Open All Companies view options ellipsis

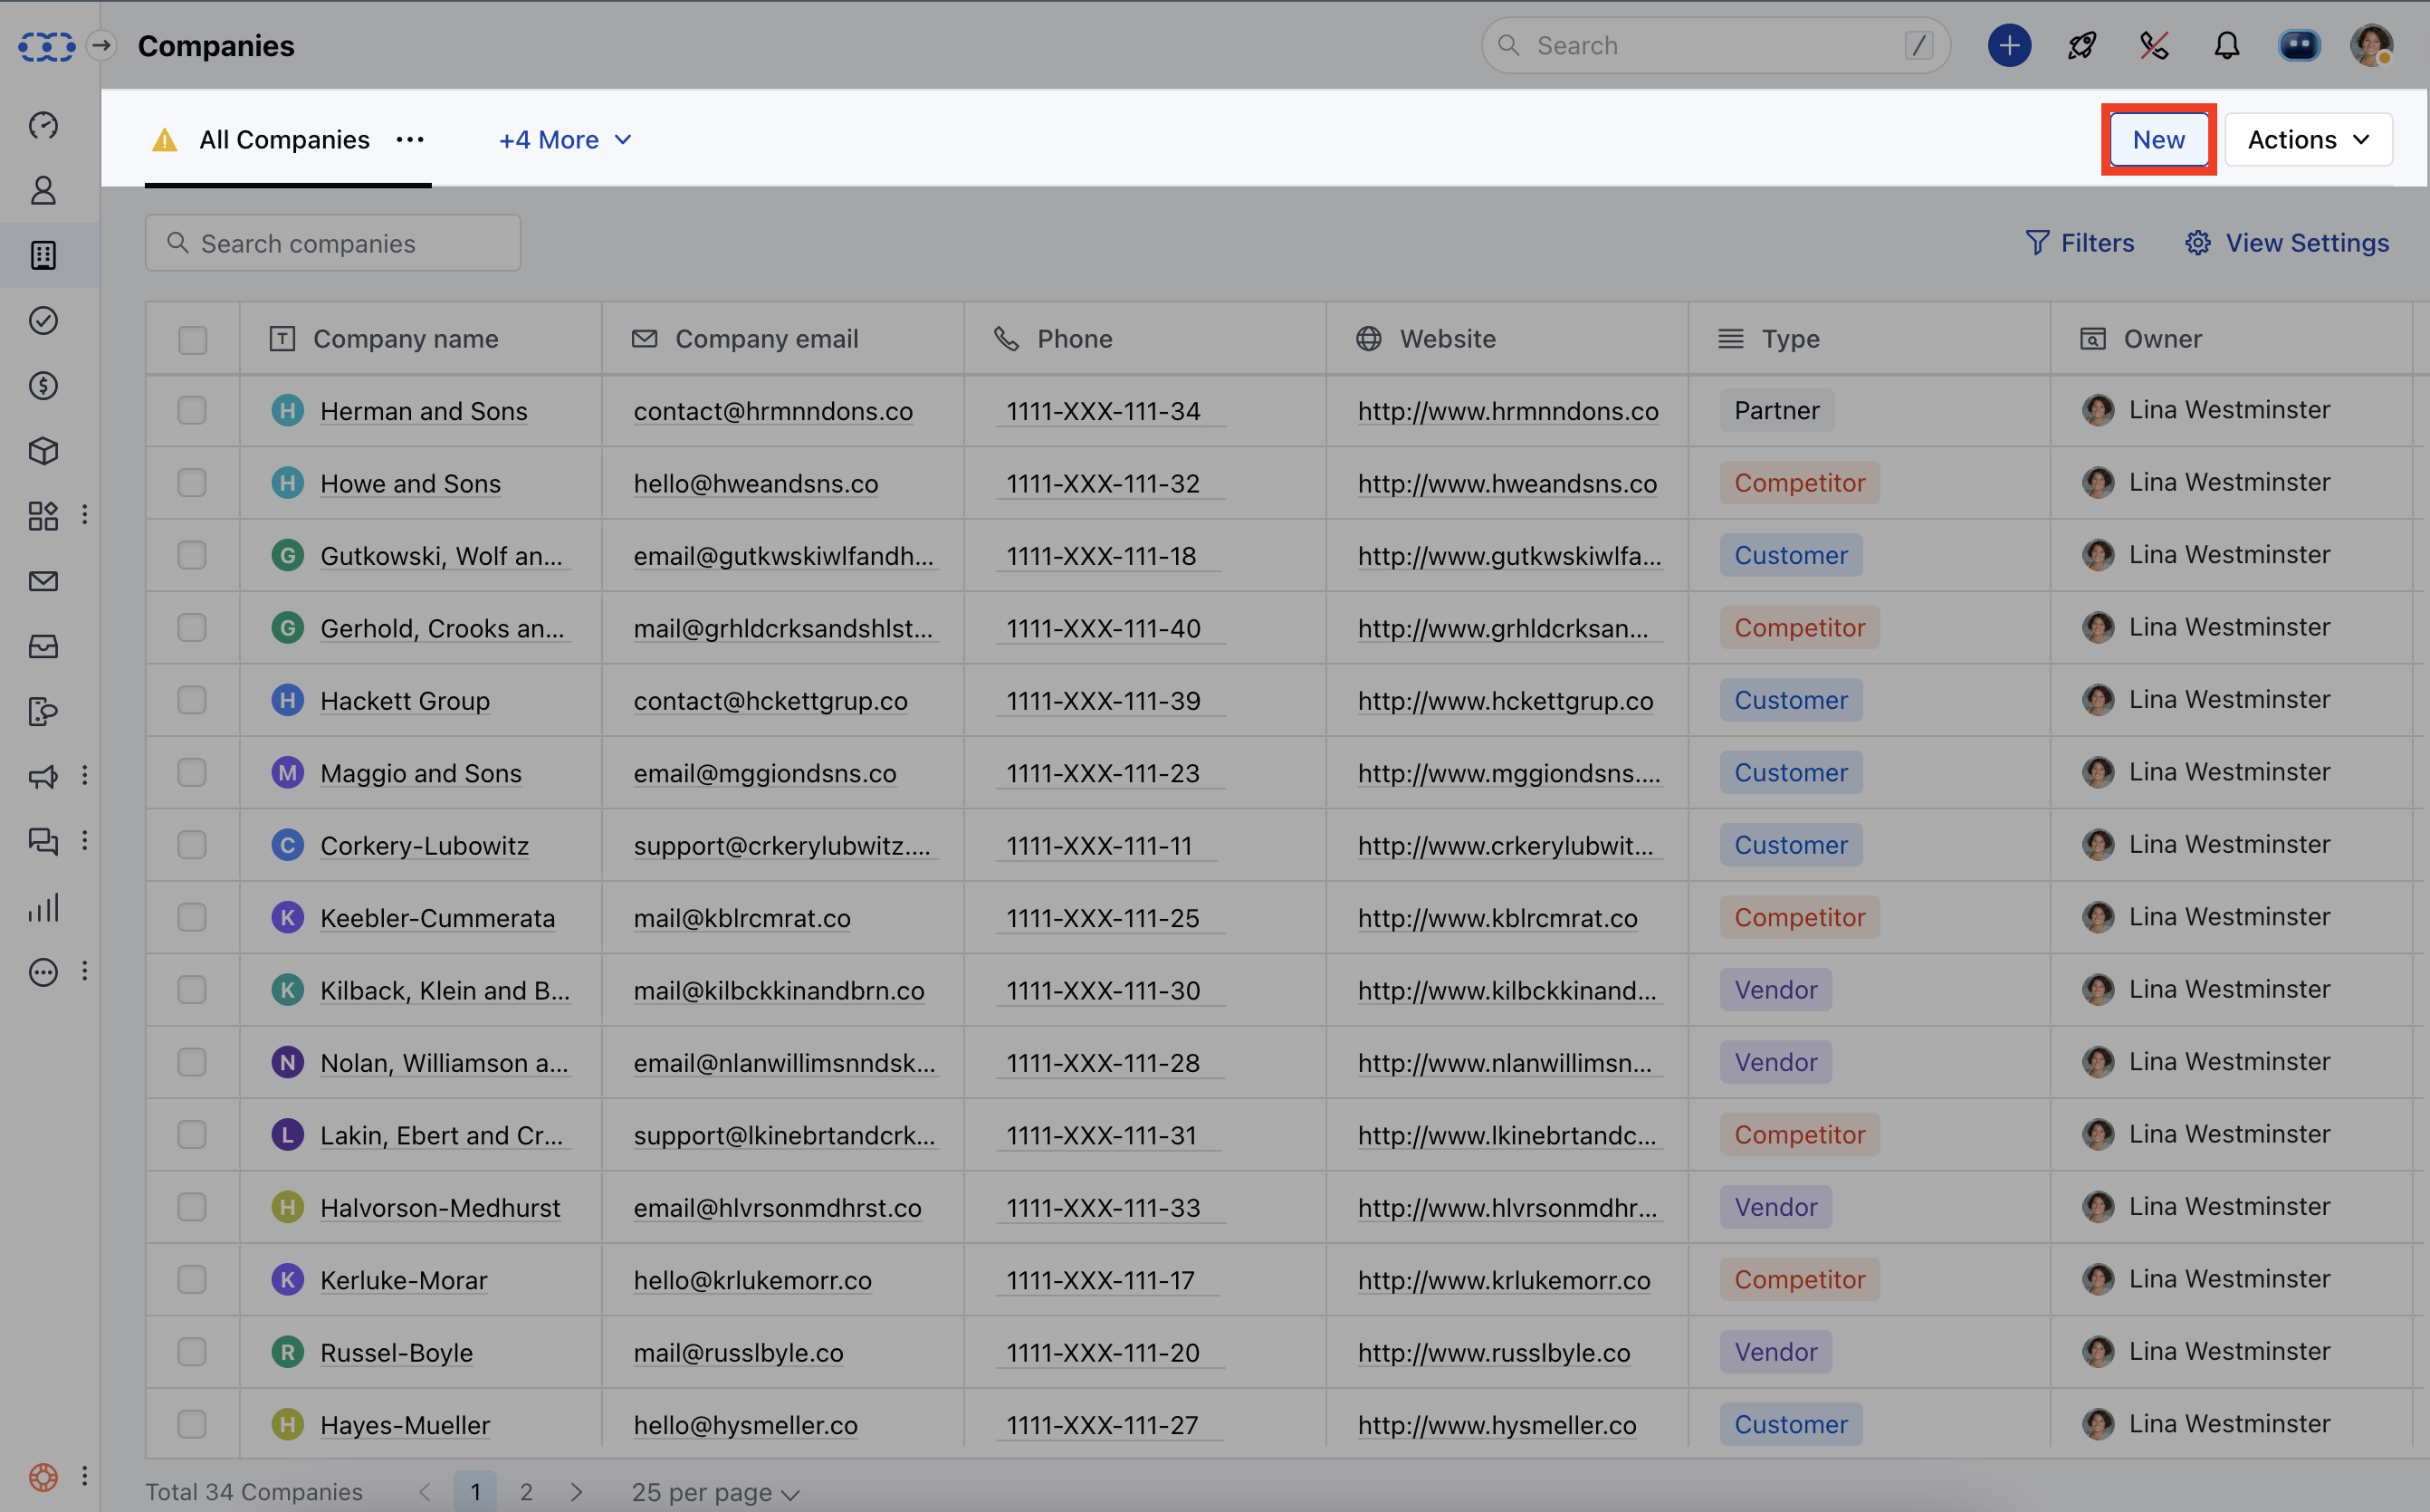coord(410,140)
